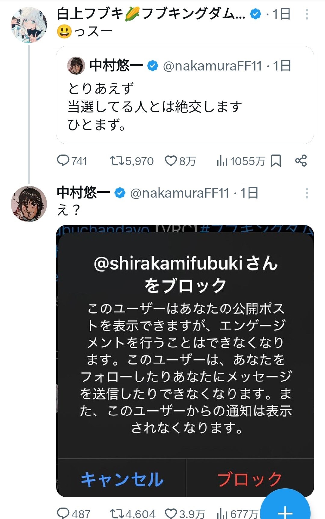The image size is (325, 519).
Task: Repost Nakamura's reply with 4,604 reposts
Action: tap(117, 513)
